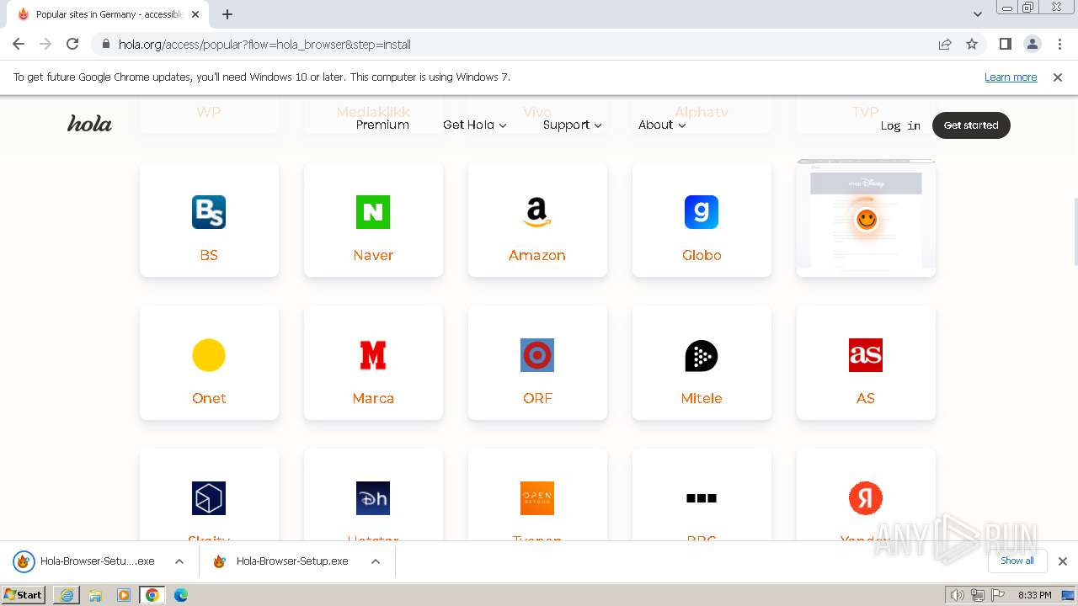The width and height of the screenshot is (1078, 606).
Task: Open the Onet yellow circle icon
Action: tap(209, 355)
